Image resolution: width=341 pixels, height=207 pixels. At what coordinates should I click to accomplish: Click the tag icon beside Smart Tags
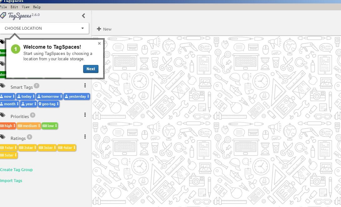click(x=3, y=86)
